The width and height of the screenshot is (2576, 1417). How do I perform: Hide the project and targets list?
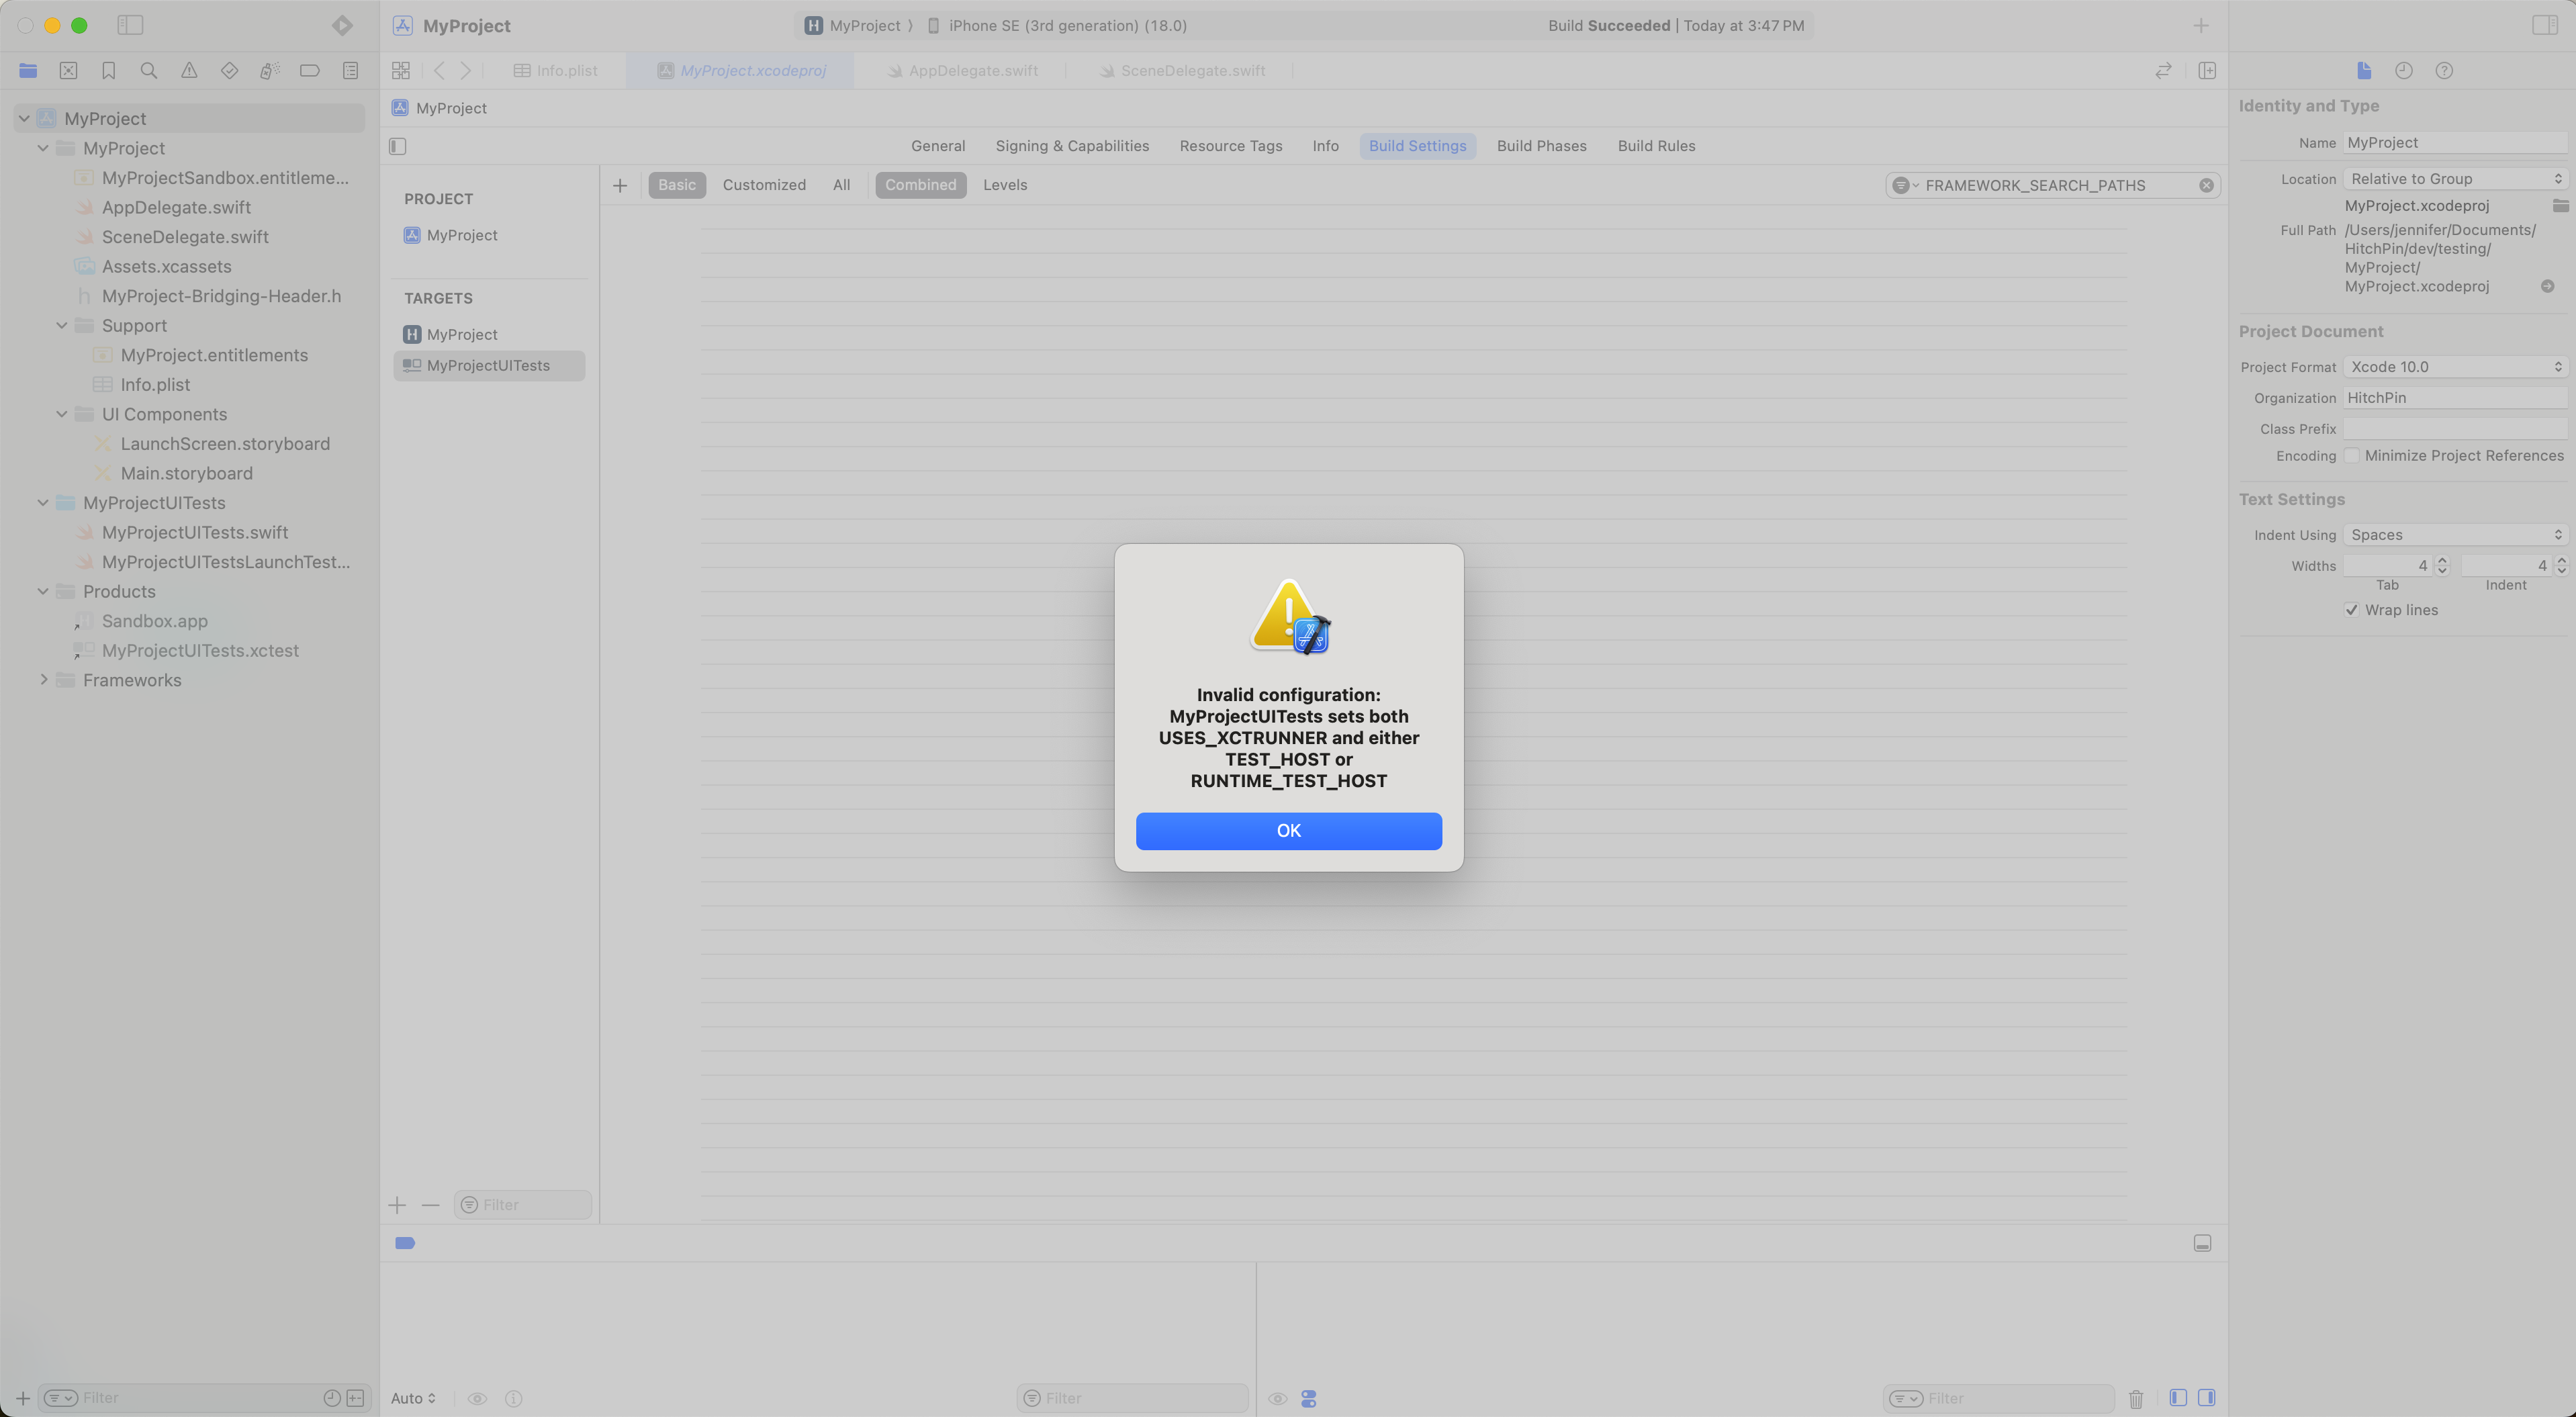coord(398,146)
